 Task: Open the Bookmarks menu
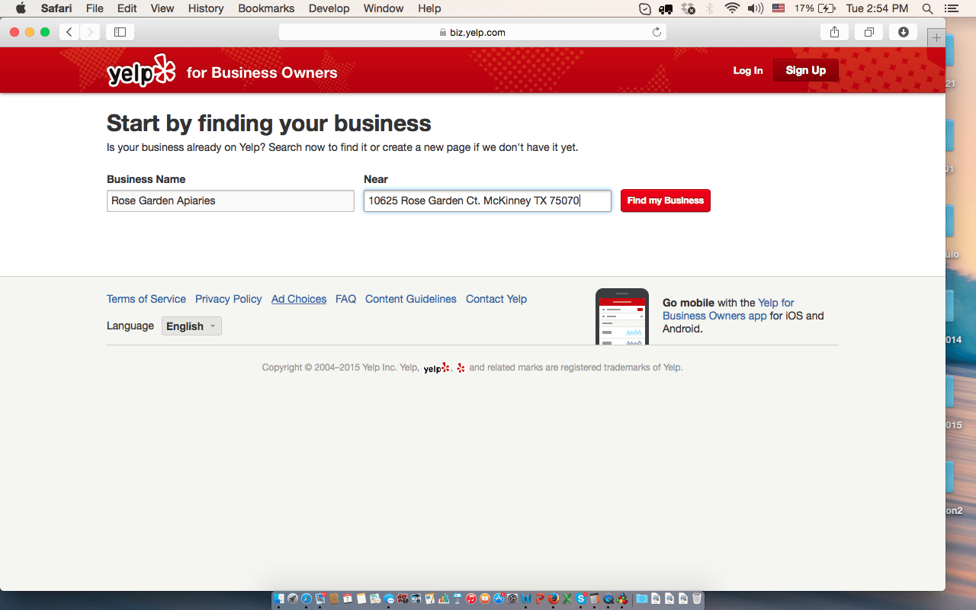266,8
